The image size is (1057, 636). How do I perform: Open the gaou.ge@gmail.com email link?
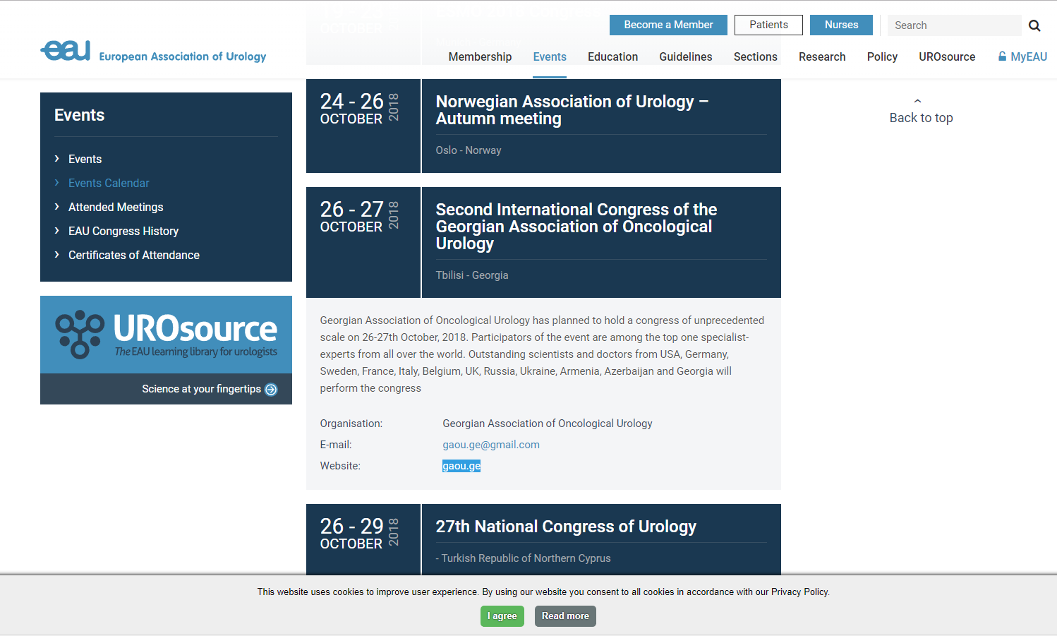click(490, 445)
